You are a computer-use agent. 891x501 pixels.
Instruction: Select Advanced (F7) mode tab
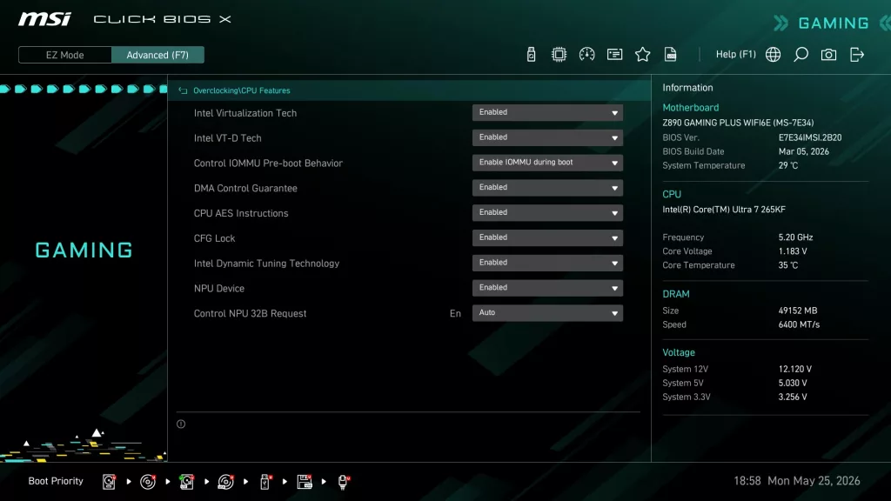(x=157, y=55)
